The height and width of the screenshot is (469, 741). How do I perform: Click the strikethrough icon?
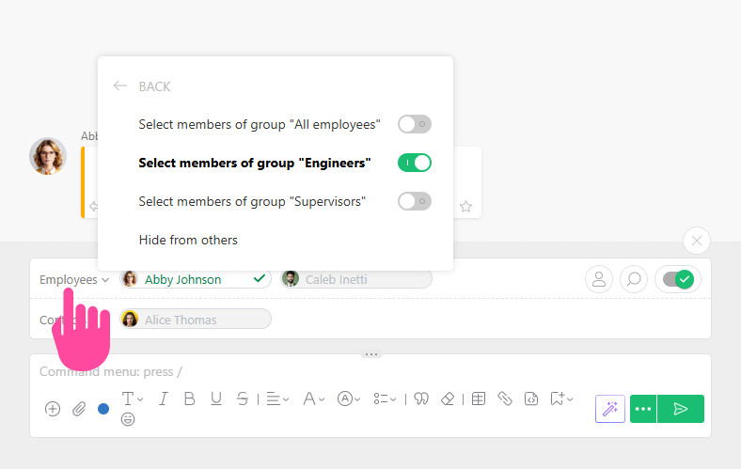point(243,399)
